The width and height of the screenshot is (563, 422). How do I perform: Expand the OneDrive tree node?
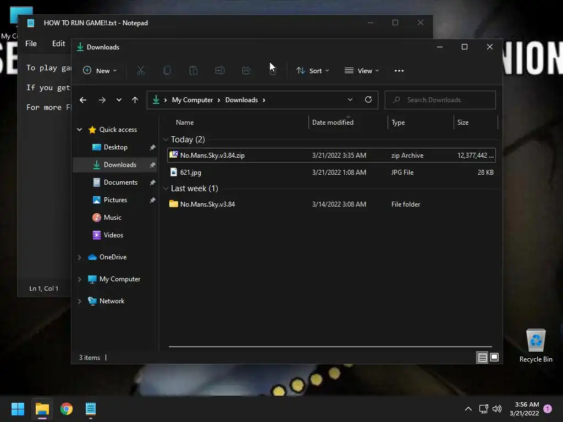point(79,257)
